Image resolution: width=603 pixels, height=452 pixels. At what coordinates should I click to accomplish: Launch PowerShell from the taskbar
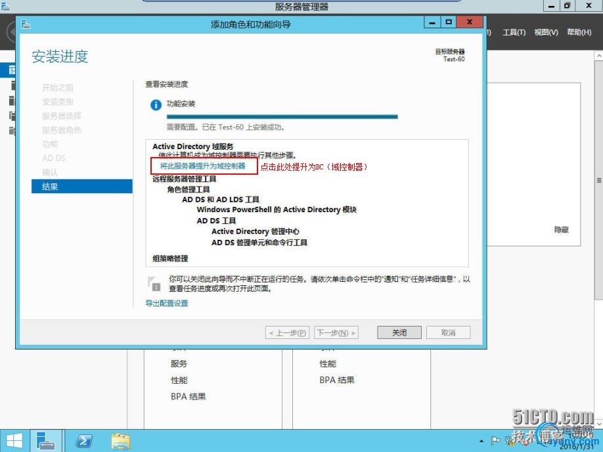pyautogui.click(x=84, y=441)
